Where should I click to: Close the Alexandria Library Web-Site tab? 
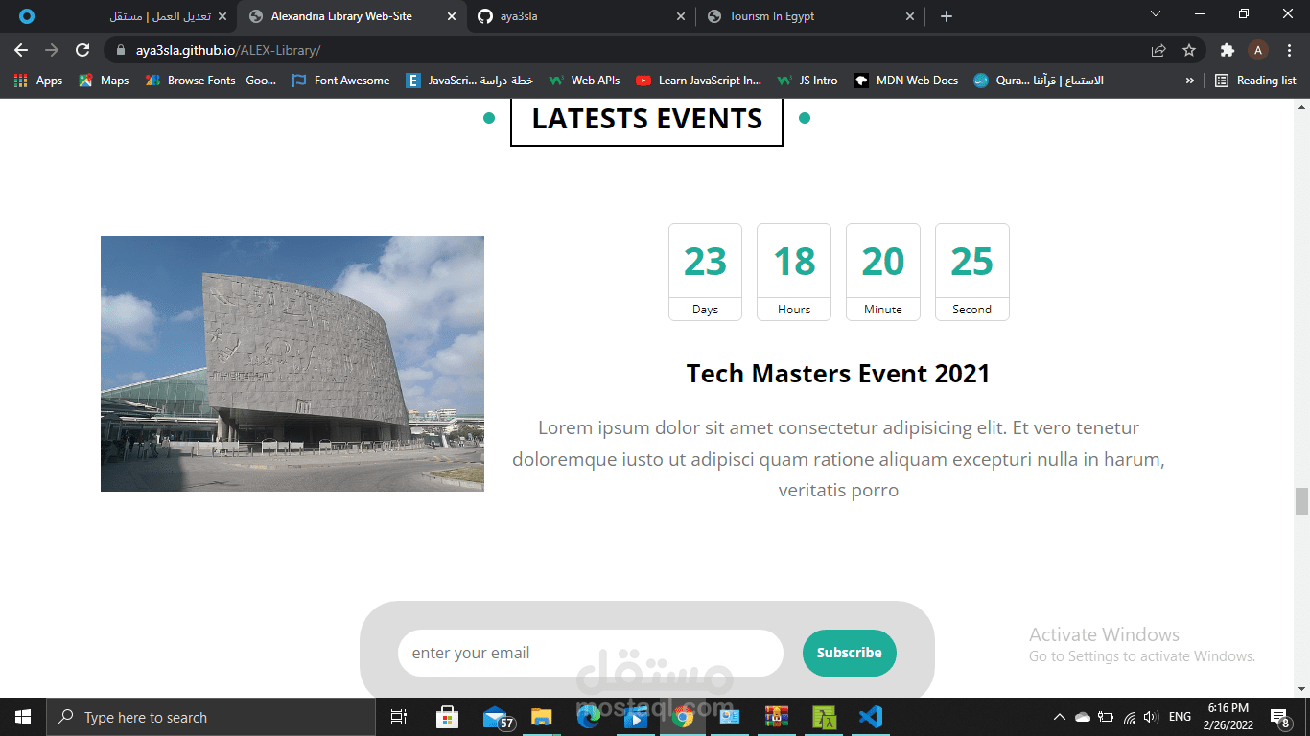[451, 16]
